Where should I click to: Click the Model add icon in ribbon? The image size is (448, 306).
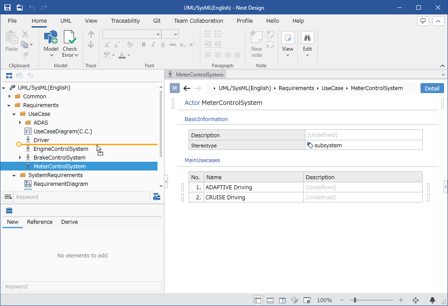(51, 37)
